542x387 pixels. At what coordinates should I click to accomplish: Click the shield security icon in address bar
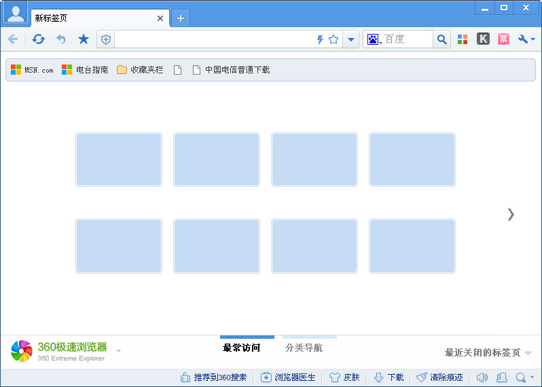pos(105,39)
